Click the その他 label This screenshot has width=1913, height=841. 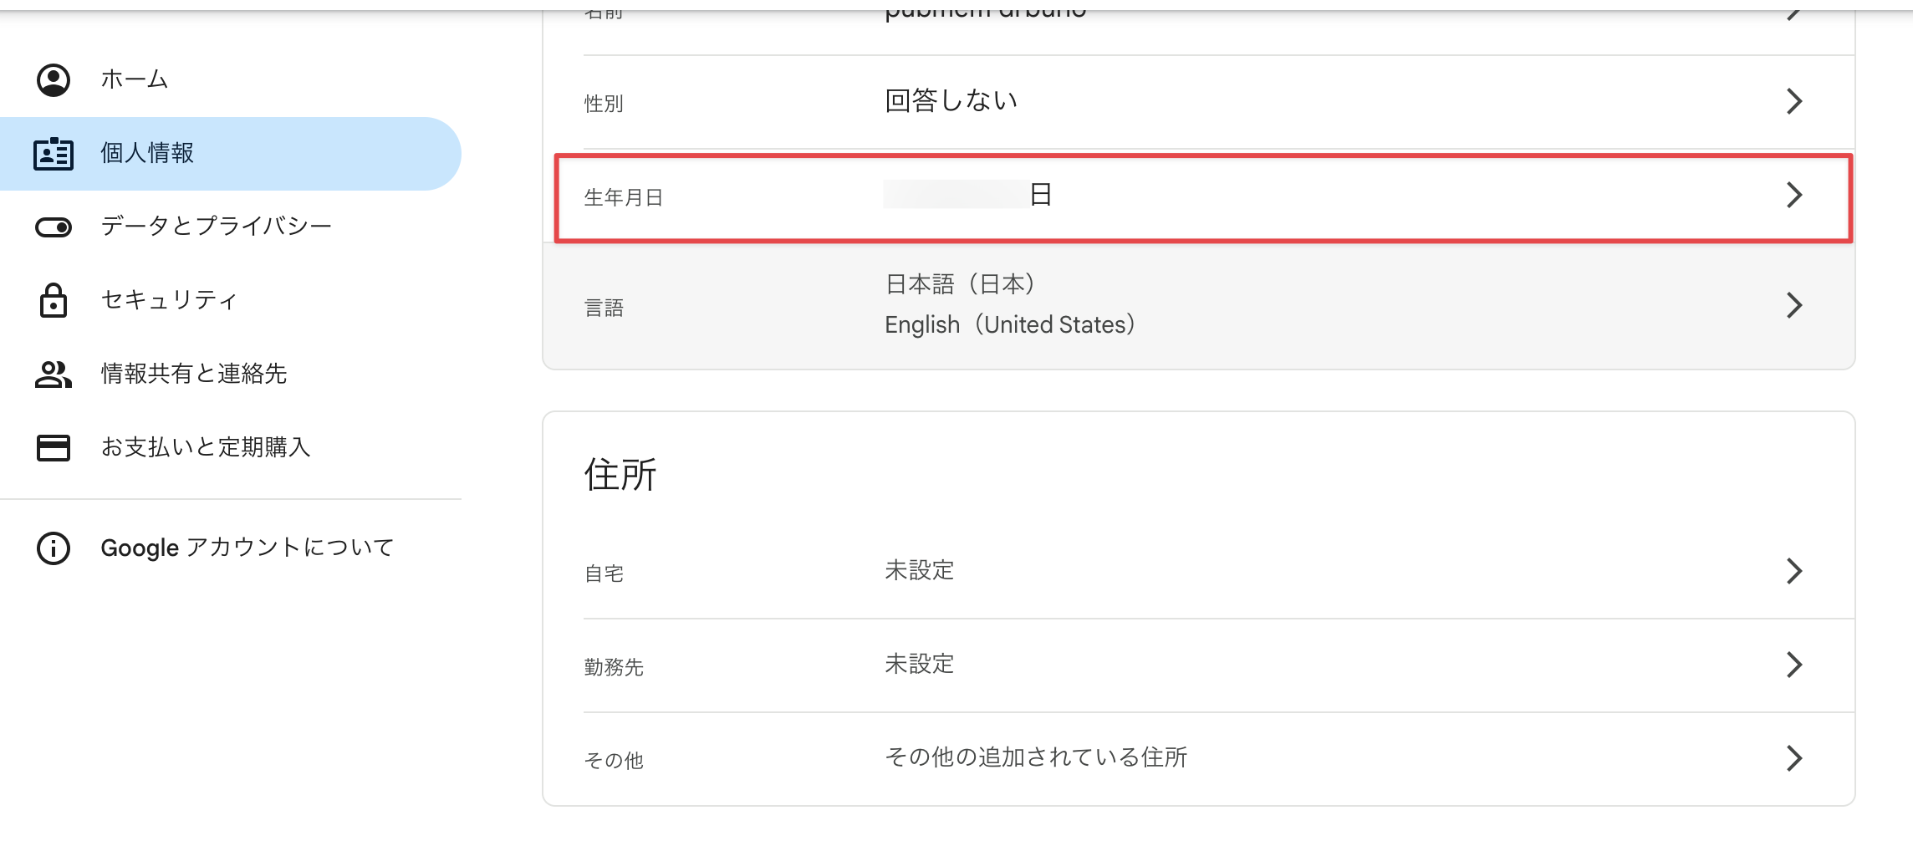(614, 761)
